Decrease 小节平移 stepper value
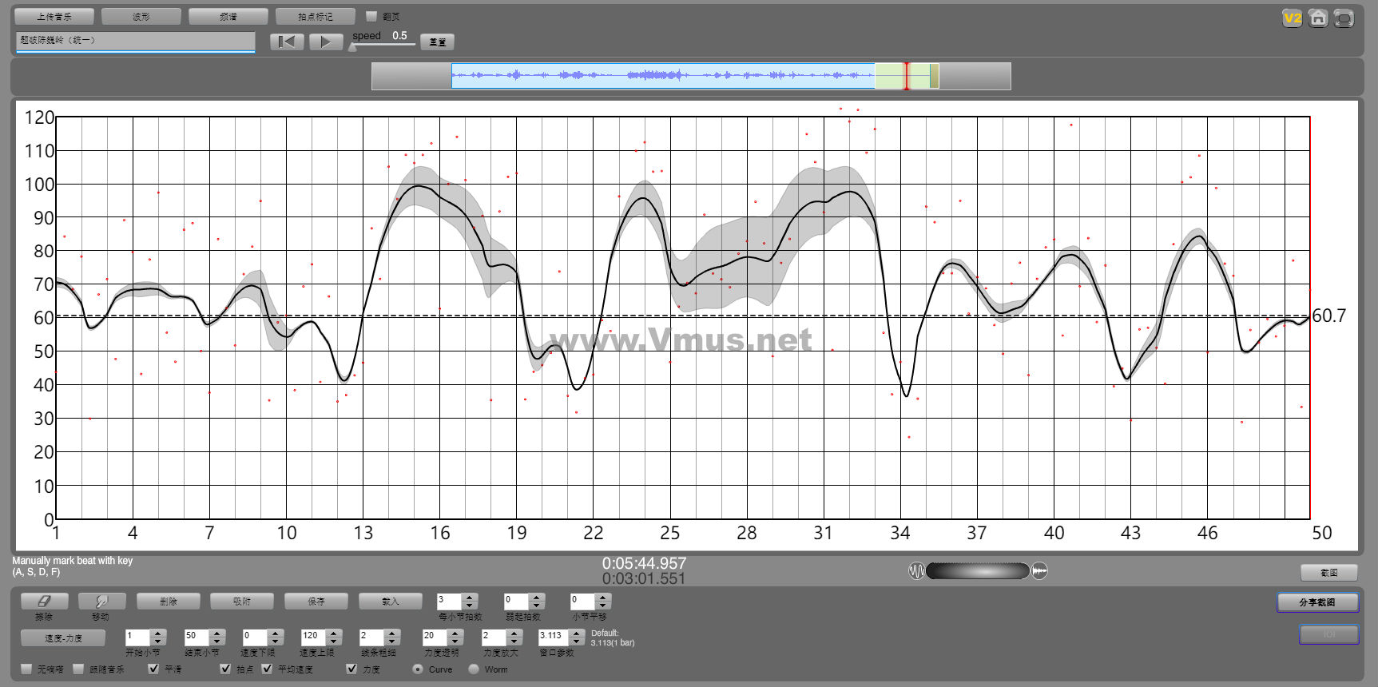1378x687 pixels. (x=604, y=605)
